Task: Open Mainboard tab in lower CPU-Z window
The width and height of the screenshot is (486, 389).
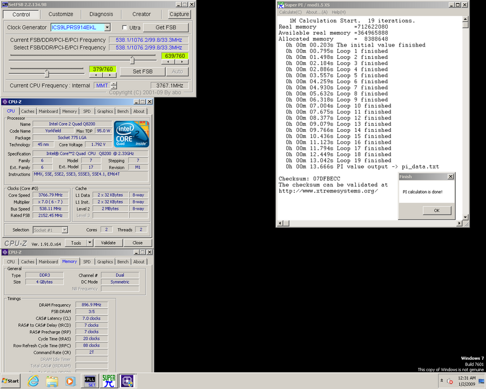Action: (x=48, y=261)
